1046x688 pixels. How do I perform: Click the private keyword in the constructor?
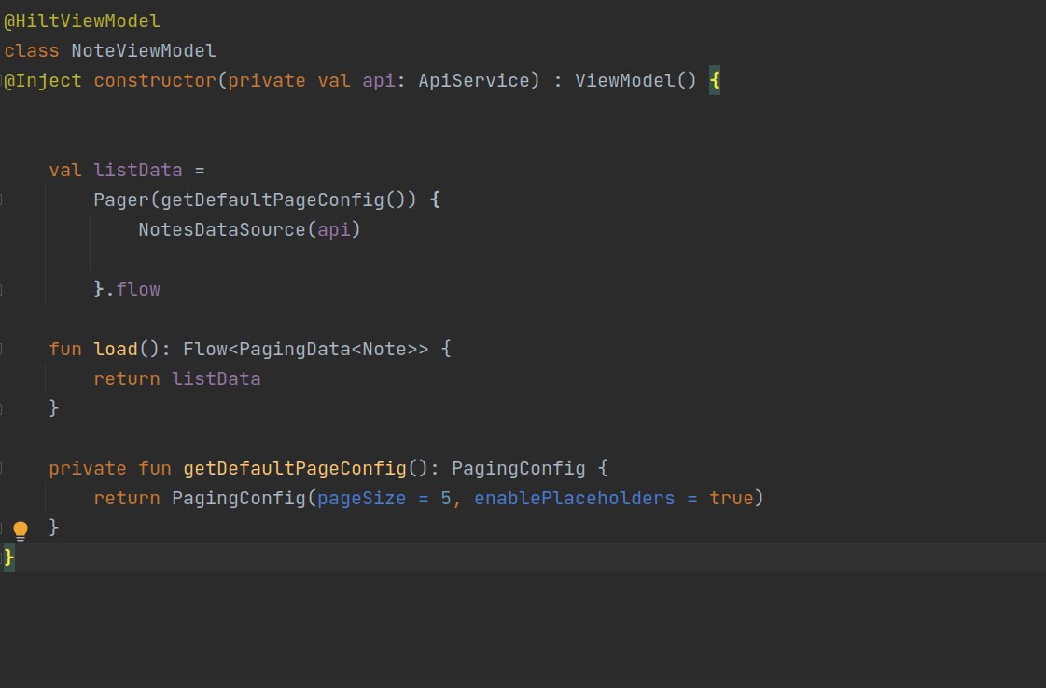266,81
